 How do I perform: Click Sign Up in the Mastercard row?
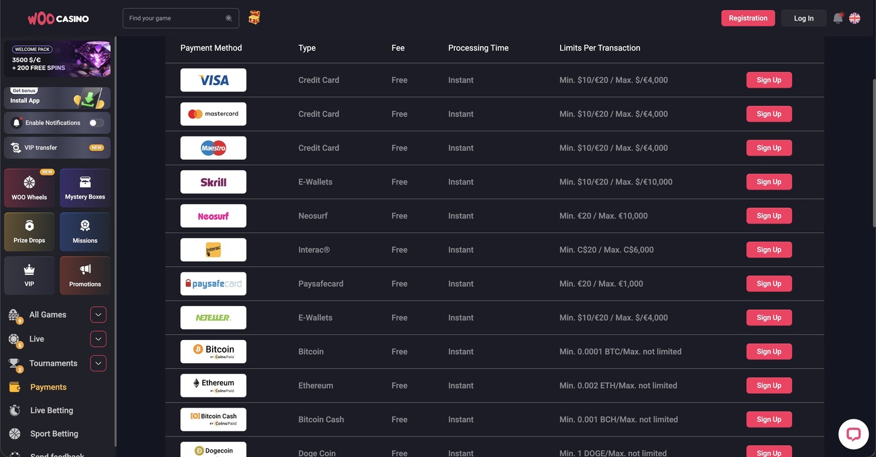coord(769,114)
